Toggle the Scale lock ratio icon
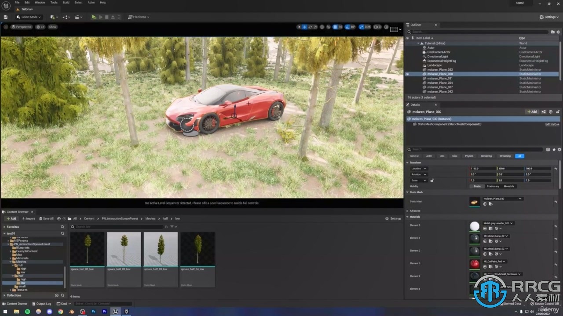This screenshot has width=563, height=316. click(432, 180)
